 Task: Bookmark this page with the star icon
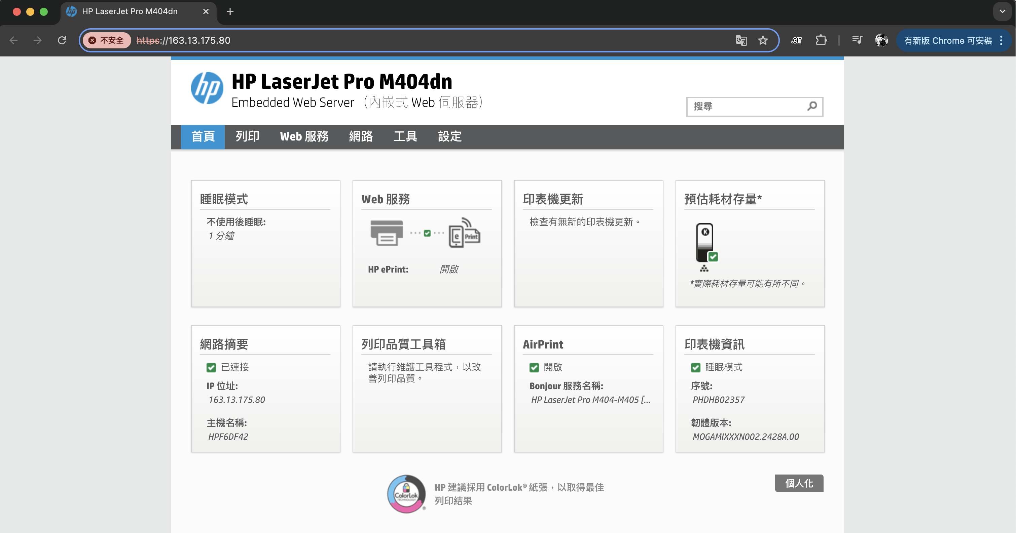(x=763, y=40)
